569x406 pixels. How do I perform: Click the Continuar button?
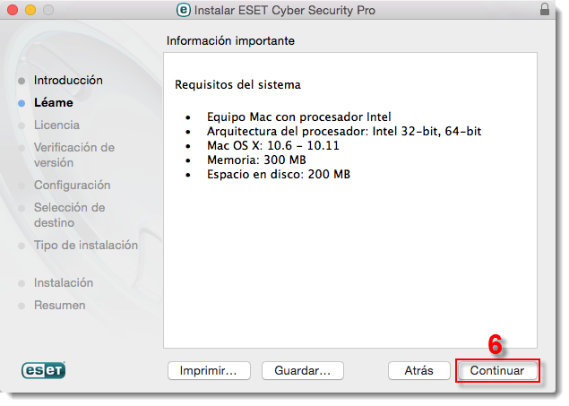[x=497, y=370]
